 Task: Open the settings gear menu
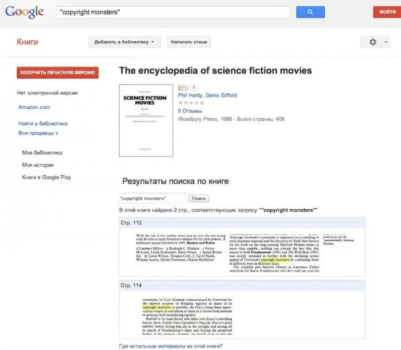point(373,42)
